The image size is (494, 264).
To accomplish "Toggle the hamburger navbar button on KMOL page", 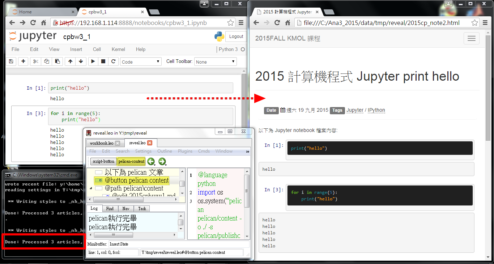I will pos(472,38).
